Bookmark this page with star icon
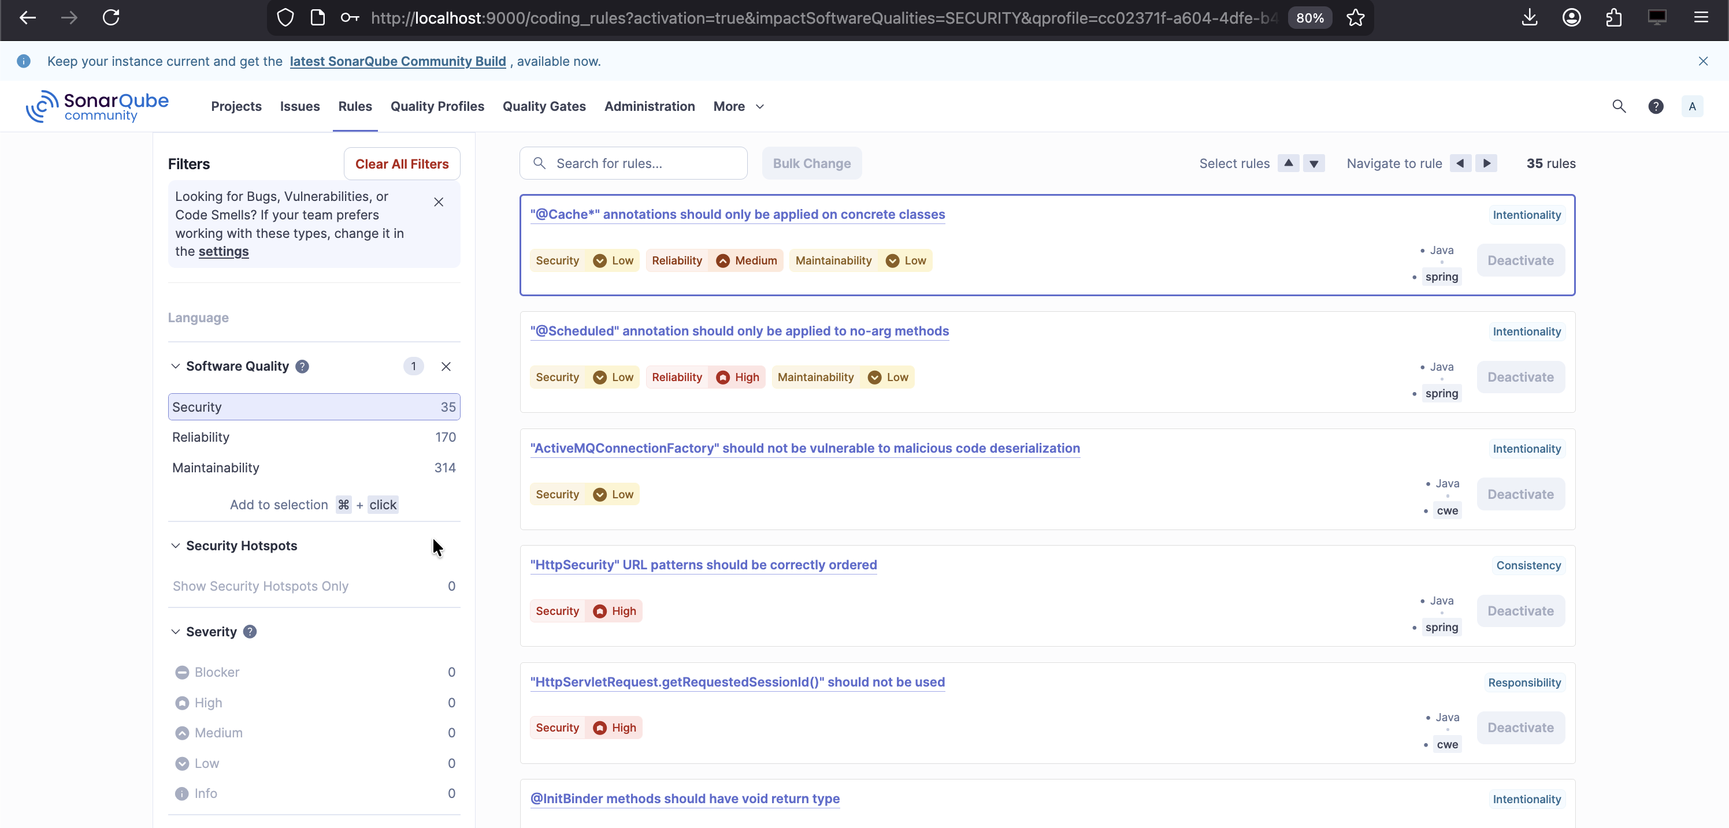Screen dimensions: 1729x828 coord(1355,17)
